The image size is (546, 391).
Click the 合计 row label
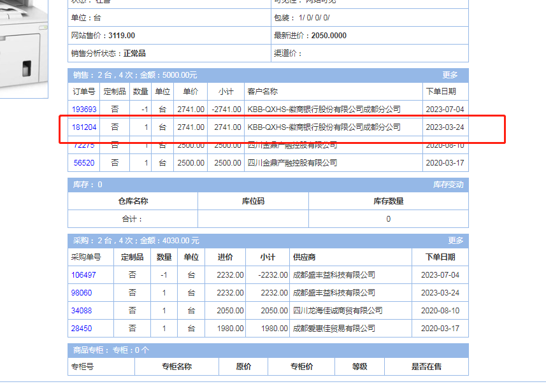(132, 219)
